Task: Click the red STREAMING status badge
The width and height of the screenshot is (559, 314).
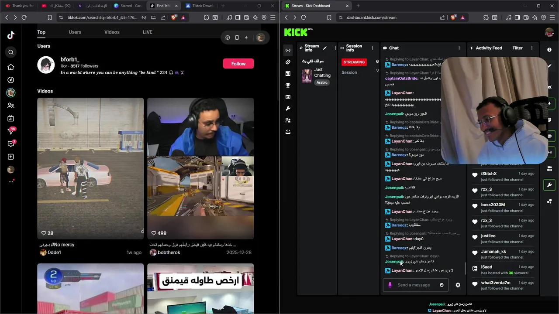Action: pos(354,62)
